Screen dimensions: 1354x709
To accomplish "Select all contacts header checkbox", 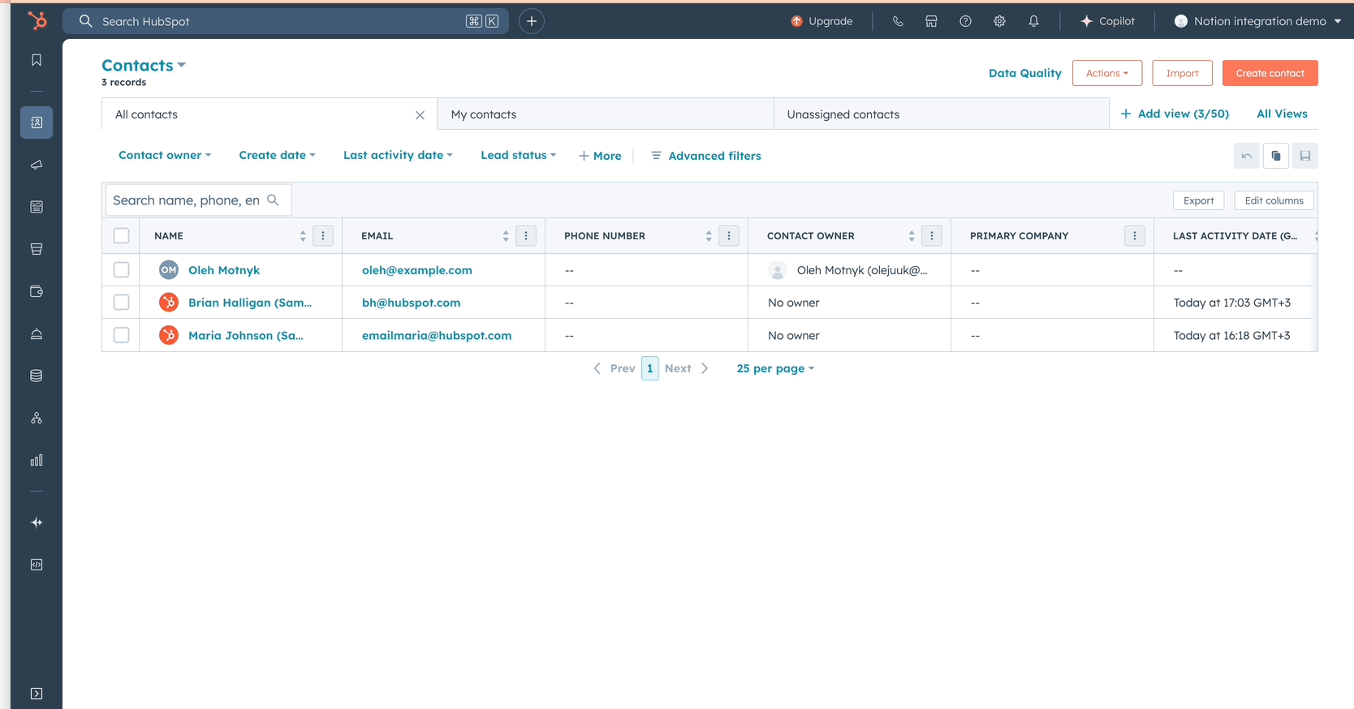I will [121, 236].
